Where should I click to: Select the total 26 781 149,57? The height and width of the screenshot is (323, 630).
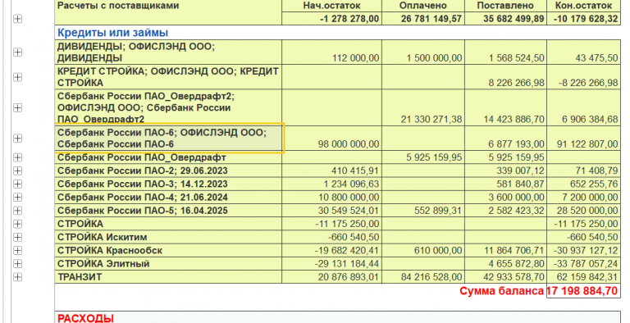(x=422, y=19)
